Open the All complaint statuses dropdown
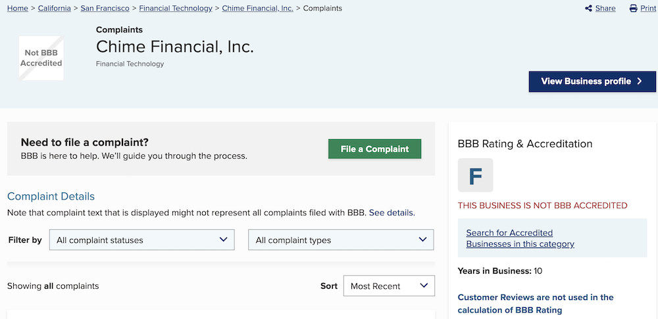Screen dimensions: 658x319 142,240
